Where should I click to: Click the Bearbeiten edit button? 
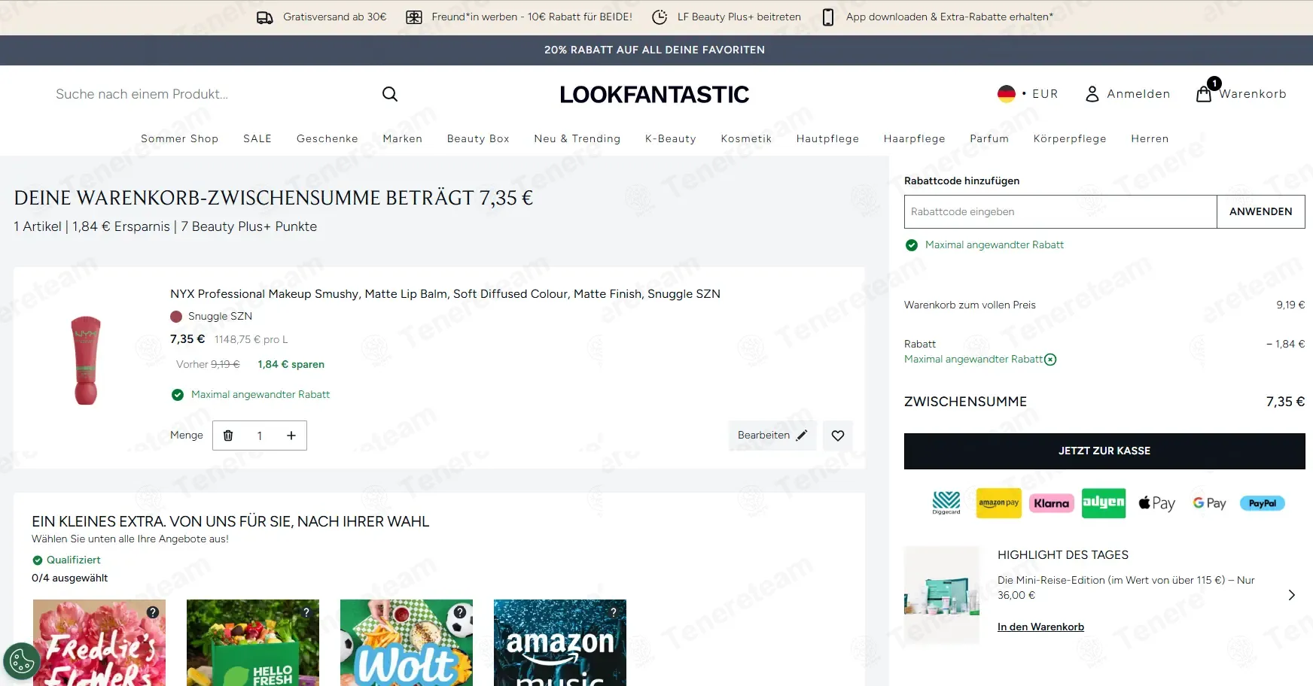(772, 436)
